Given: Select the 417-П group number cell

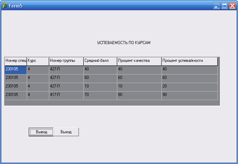Looking at the screenshot, I should point(66,96).
